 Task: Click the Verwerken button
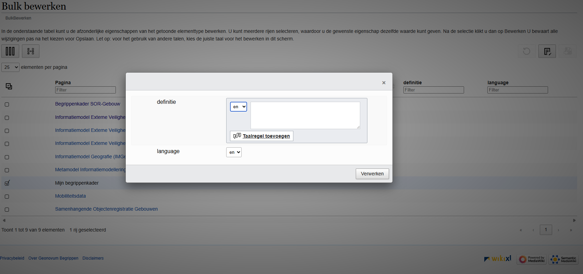click(x=372, y=174)
